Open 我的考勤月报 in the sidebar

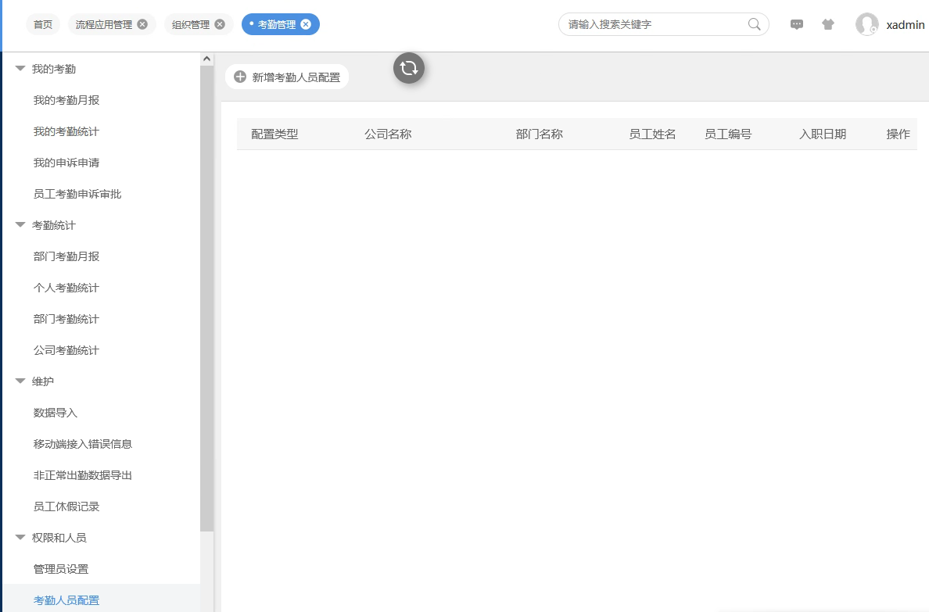point(66,100)
